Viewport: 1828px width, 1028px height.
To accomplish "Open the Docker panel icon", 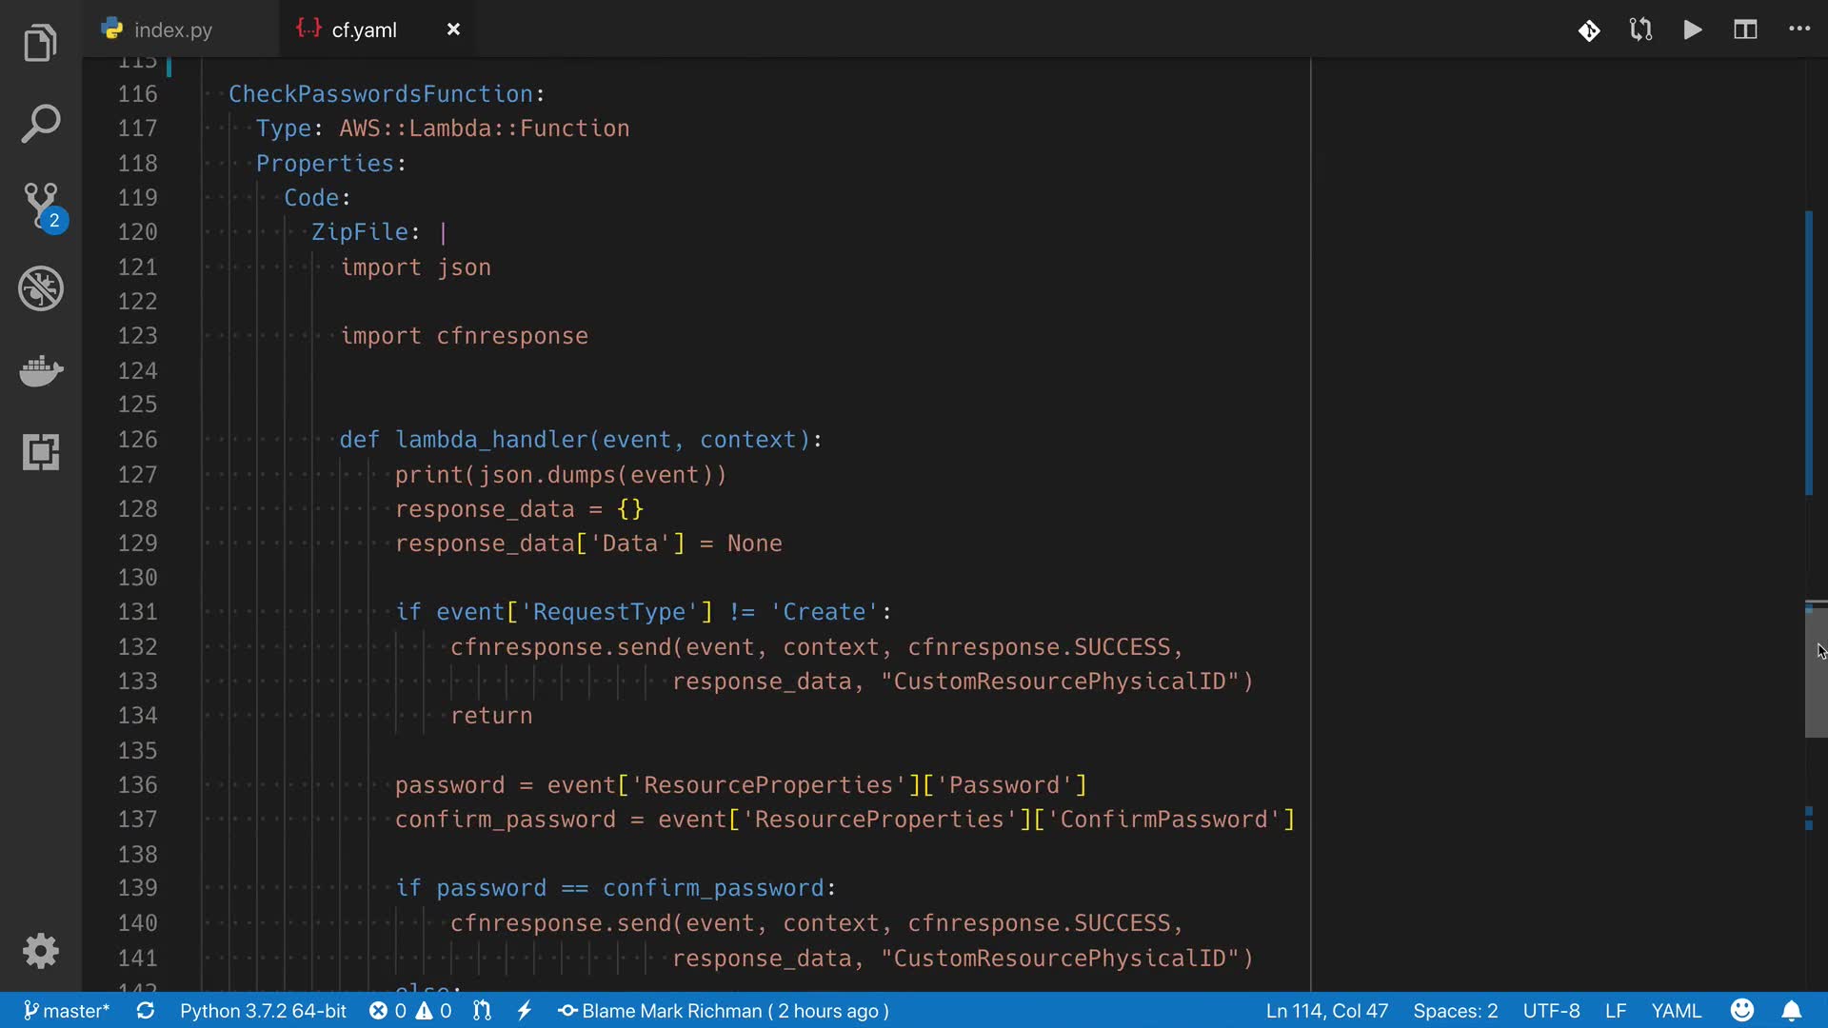I will (40, 370).
